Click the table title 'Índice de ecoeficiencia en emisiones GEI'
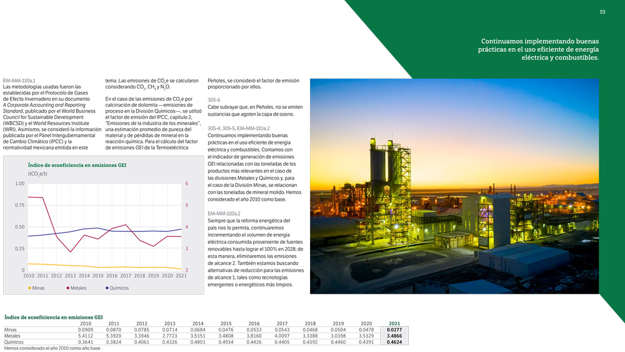This screenshot has height=352, width=625. (53, 318)
